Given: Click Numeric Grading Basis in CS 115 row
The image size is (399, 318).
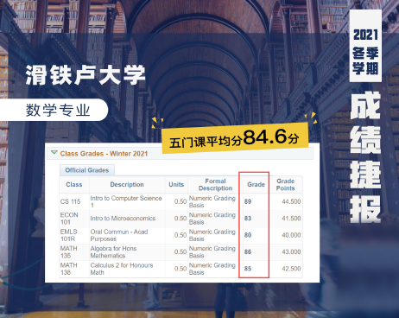Looking at the screenshot, I should [212, 201].
